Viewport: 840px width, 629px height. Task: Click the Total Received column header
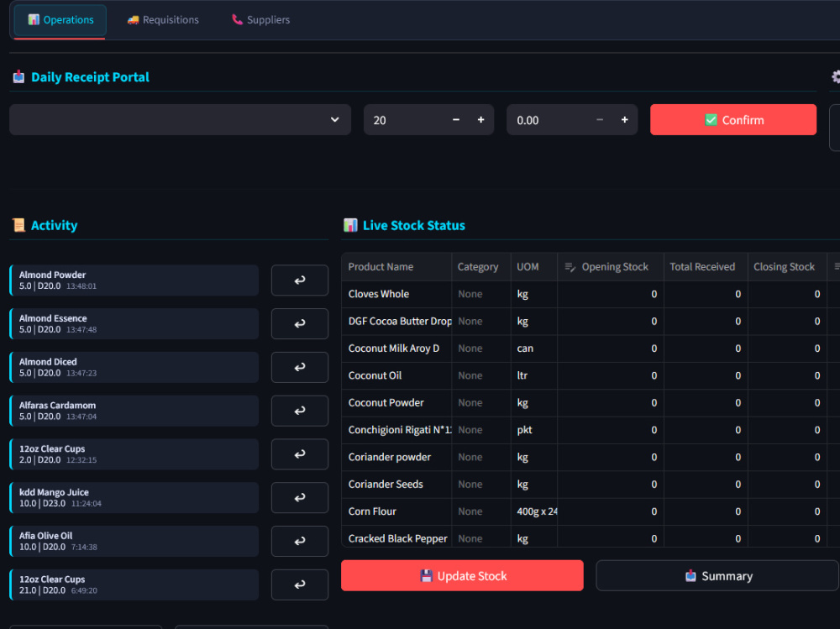tap(706, 266)
